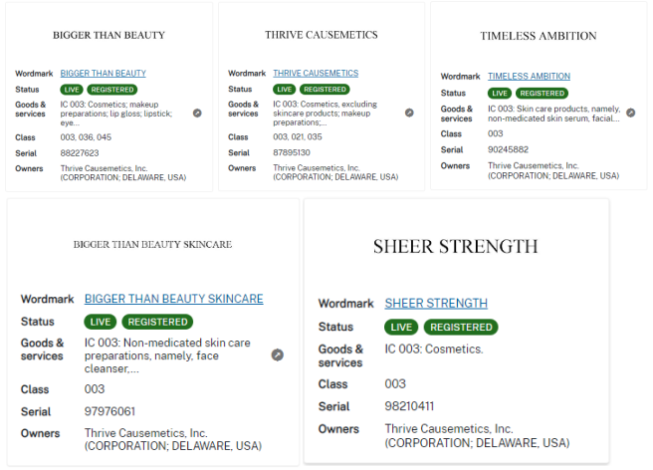The height and width of the screenshot is (470, 653).
Task: Click the THRIVE CAUSEMETICS mark image
Action: (x=321, y=35)
